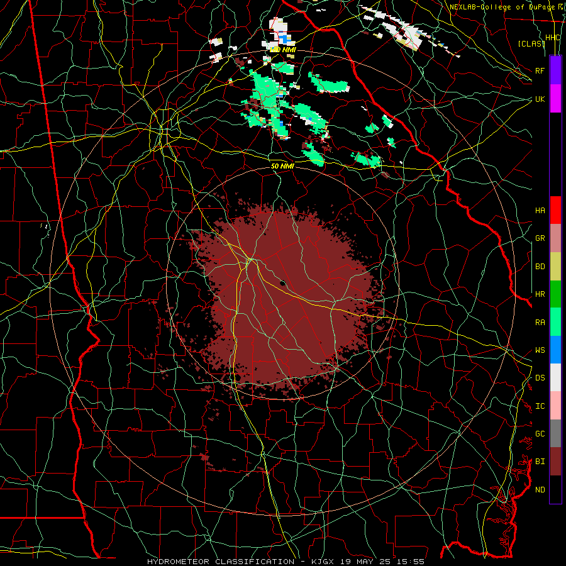This screenshot has height=566, width=566.
Task: Click the IC legend label
Action: [540, 406]
